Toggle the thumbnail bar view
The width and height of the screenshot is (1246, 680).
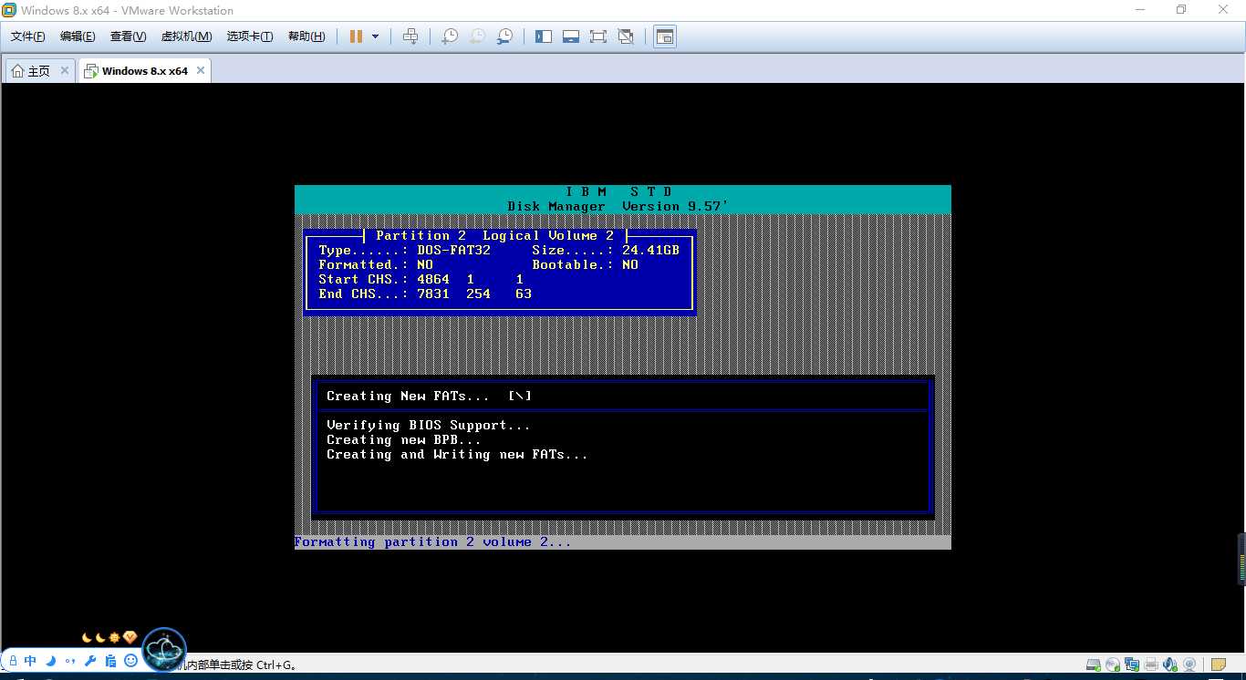tap(571, 36)
